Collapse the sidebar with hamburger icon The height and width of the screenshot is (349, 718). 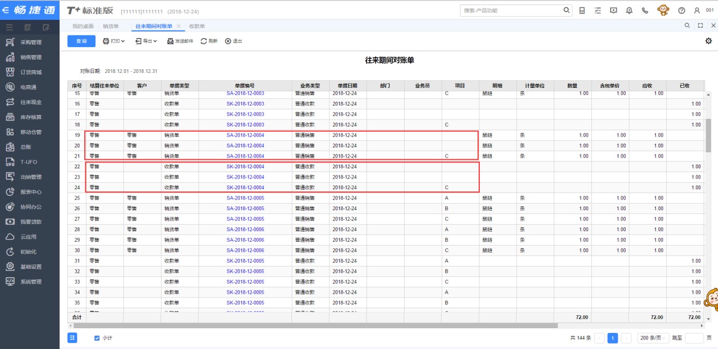(x=9, y=26)
